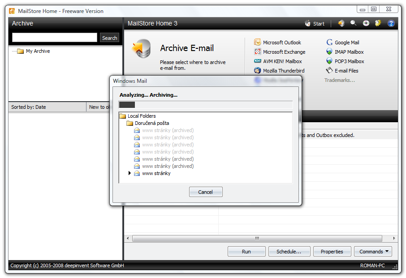
Task: Click the Sorted by: Date header
Action: pyautogui.click(x=48, y=107)
